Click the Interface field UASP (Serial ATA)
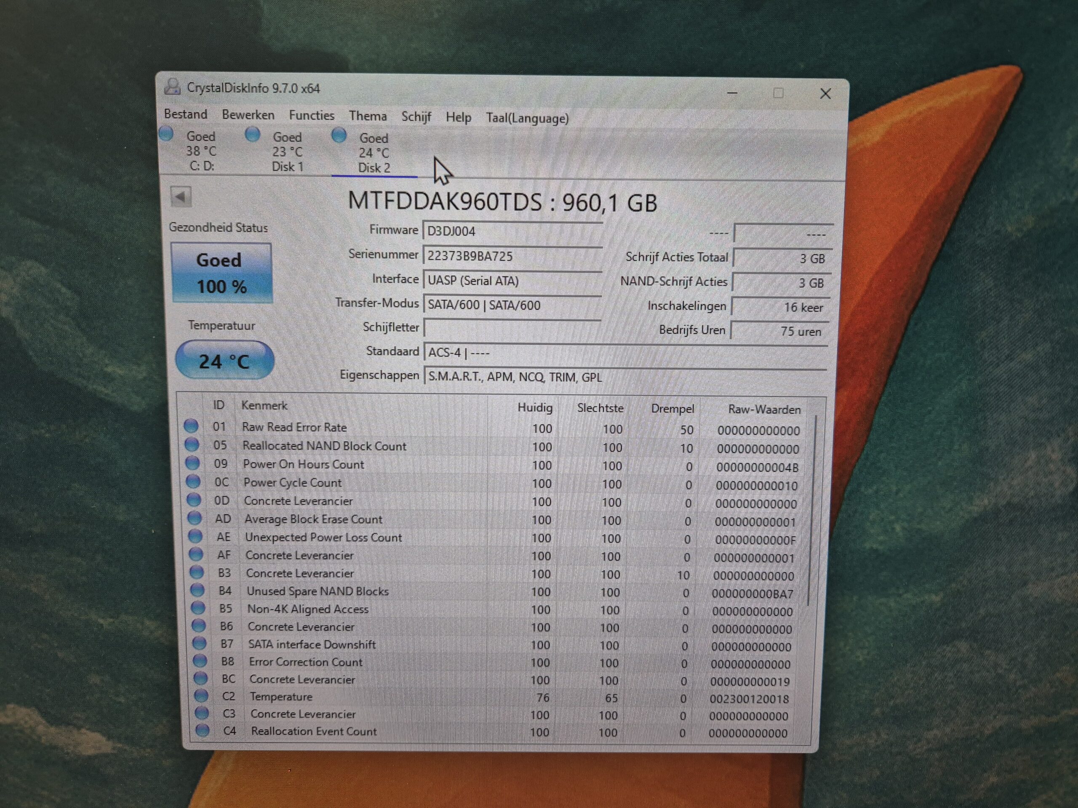Image resolution: width=1078 pixels, height=808 pixels. 513,280
